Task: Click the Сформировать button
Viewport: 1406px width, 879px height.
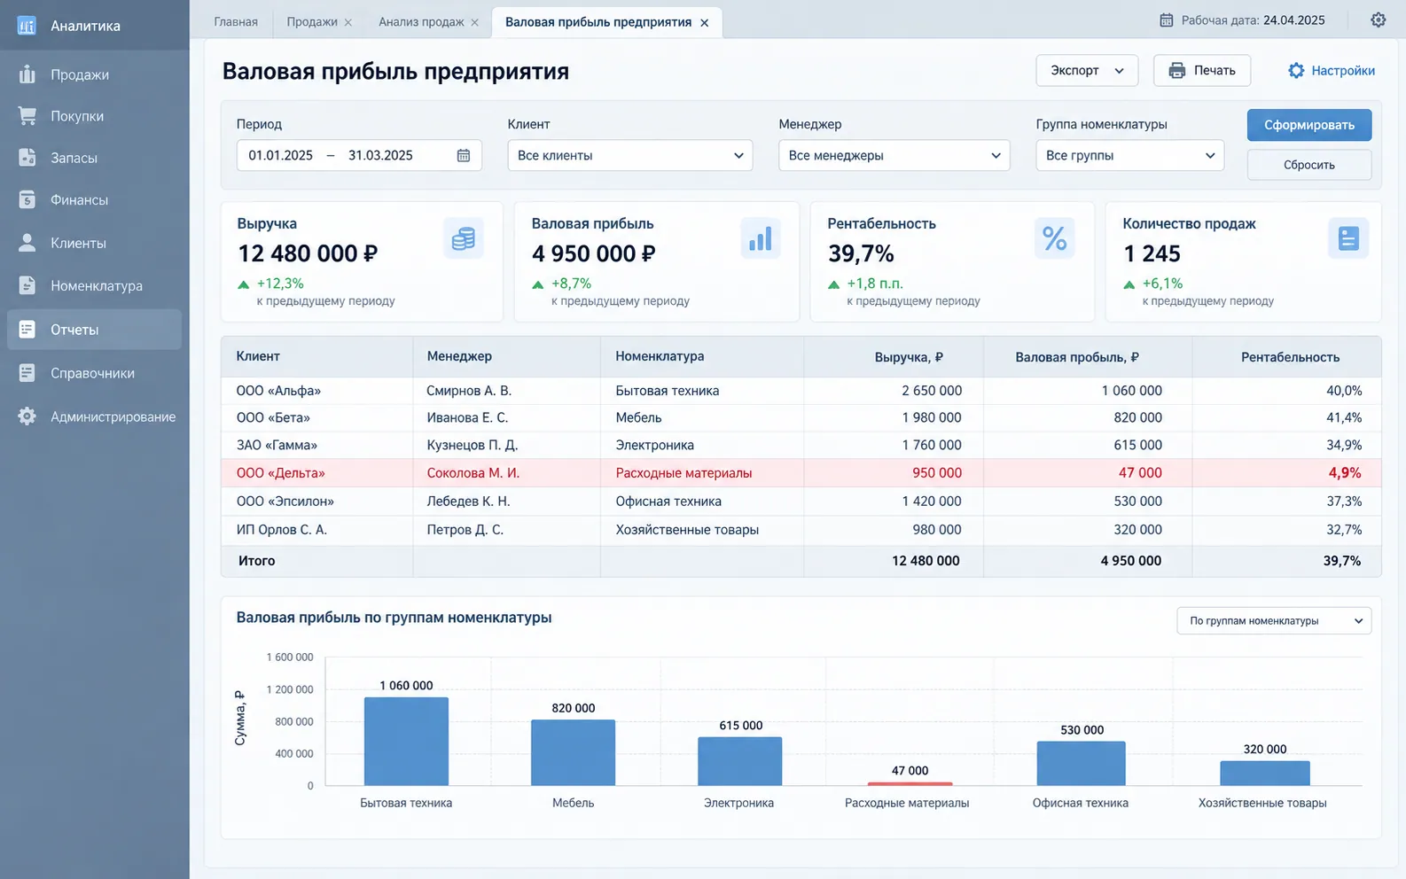Action: click(1309, 125)
